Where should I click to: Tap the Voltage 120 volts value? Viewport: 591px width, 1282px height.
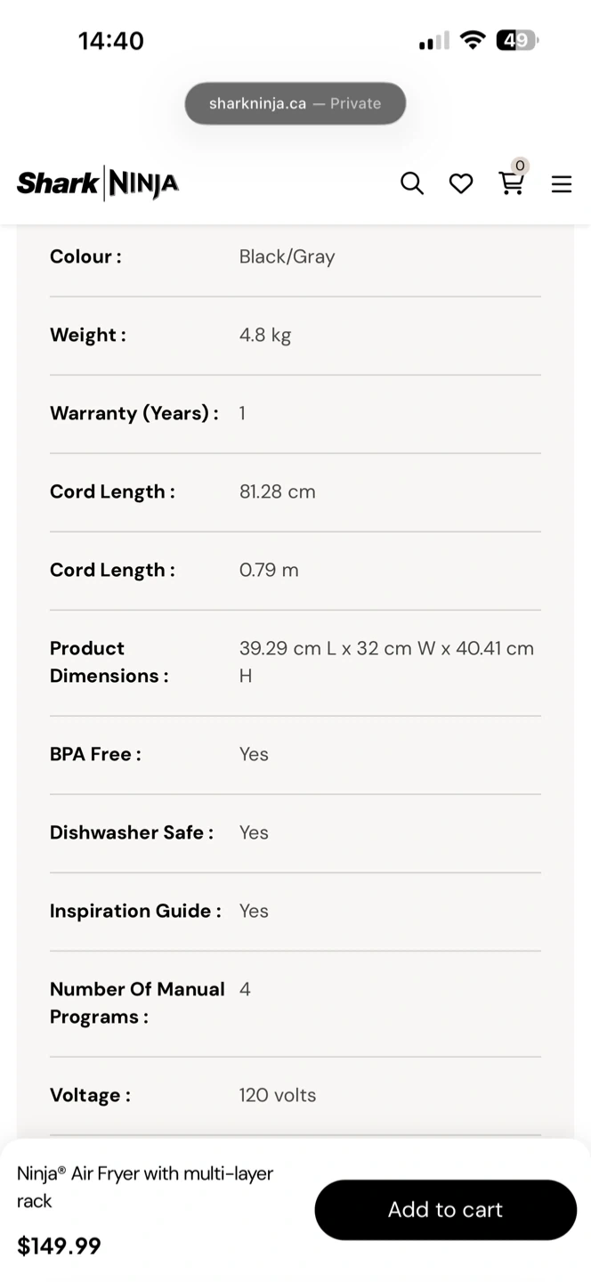[278, 1095]
